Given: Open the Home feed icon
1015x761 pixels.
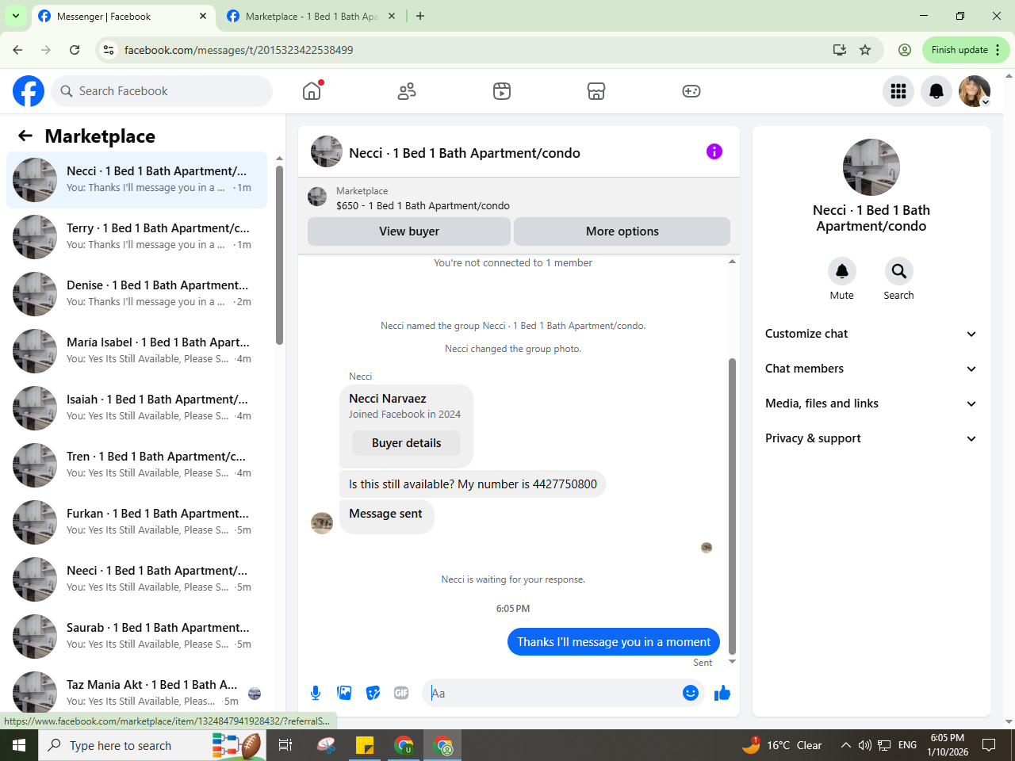Looking at the screenshot, I should [x=312, y=91].
